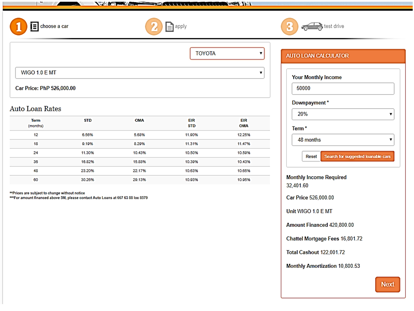
Task: Click the 23.20% STD rate cell
Action: click(x=88, y=171)
